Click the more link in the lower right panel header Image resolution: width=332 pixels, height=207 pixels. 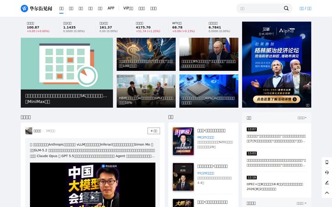click(x=301, y=203)
